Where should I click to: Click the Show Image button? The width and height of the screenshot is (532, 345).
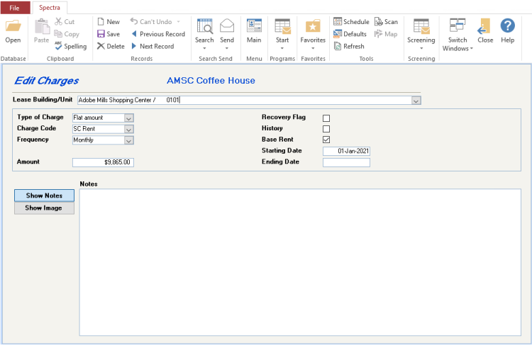coord(44,208)
